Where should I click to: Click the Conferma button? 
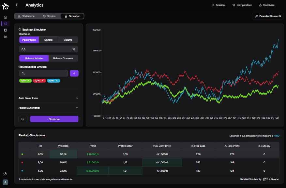point(54,119)
